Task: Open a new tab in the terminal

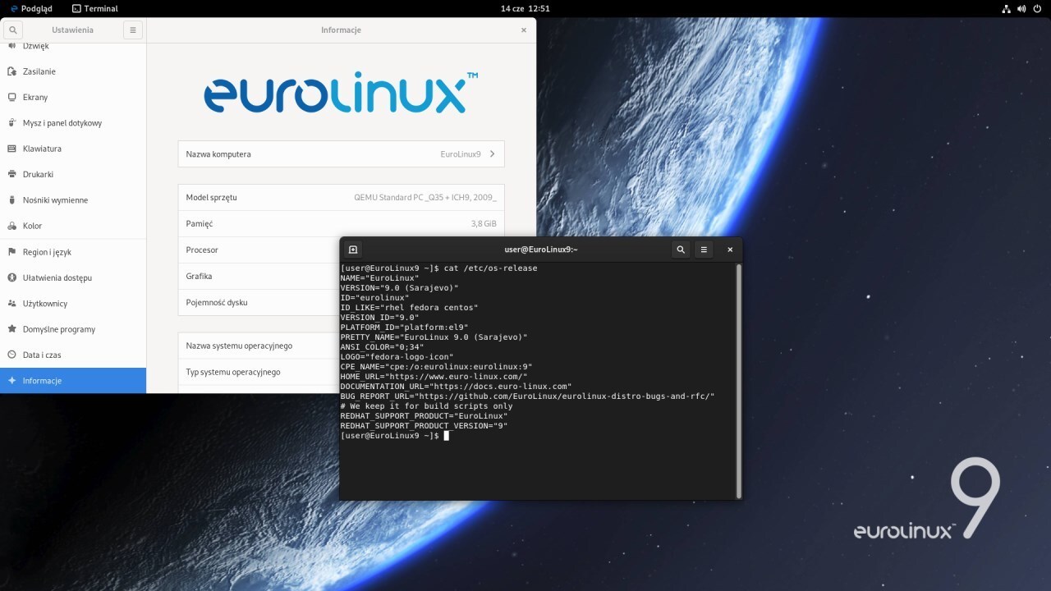Action: click(x=353, y=250)
